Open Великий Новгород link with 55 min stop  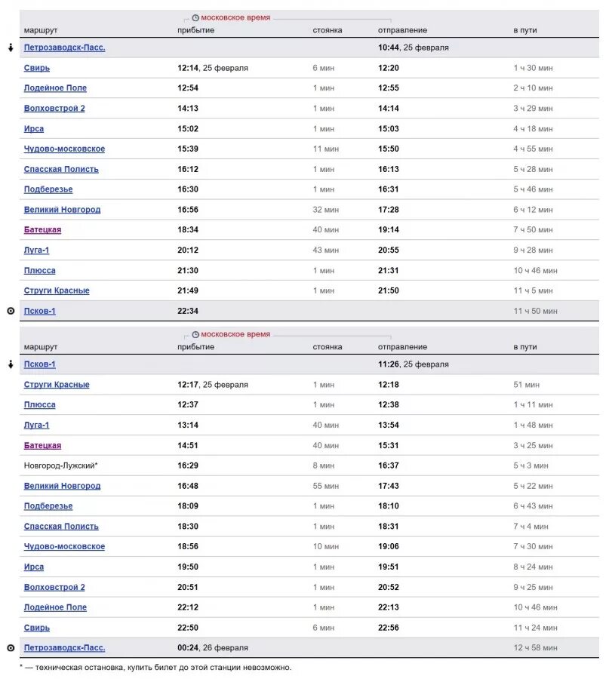coord(62,486)
